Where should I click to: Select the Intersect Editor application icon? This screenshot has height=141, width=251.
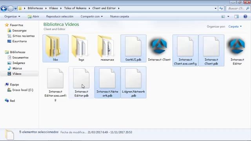click(237, 46)
